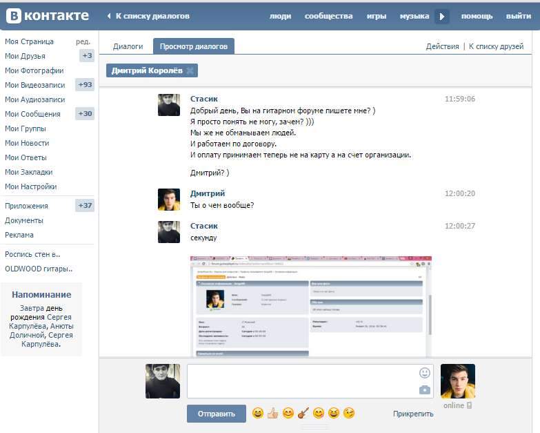
Task: Click the Стасик name at 11:59:06
Action: pyautogui.click(x=204, y=99)
